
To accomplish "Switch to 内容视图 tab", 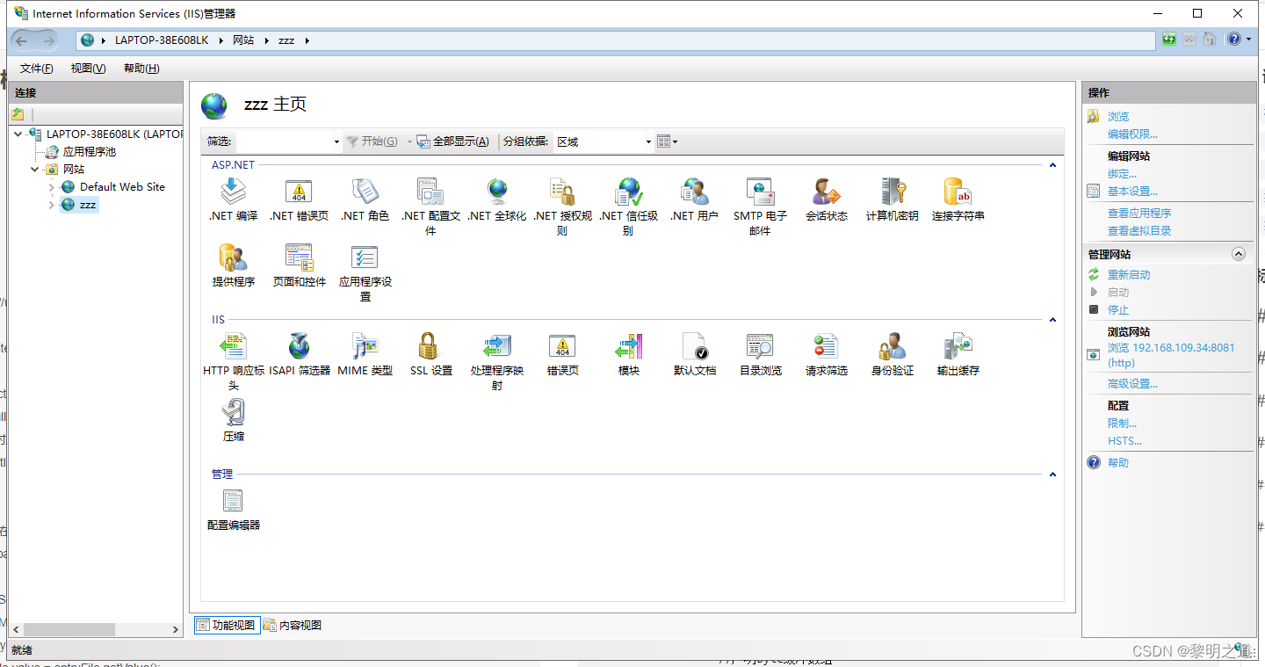I will coord(293,625).
